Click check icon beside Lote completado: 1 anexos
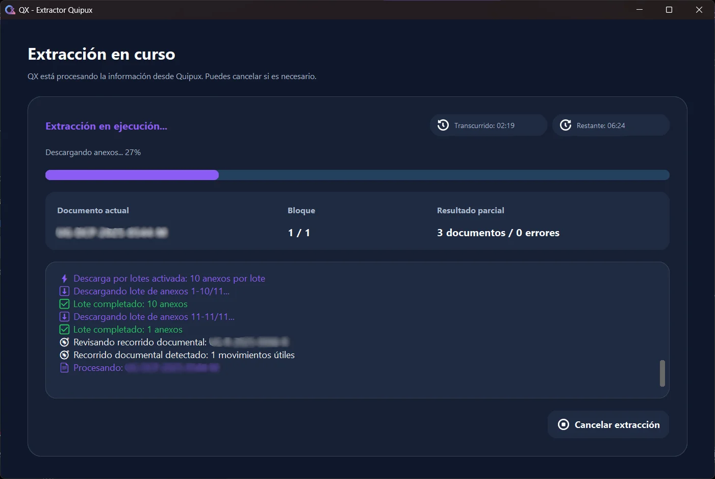Image resolution: width=715 pixels, height=479 pixels. (64, 330)
